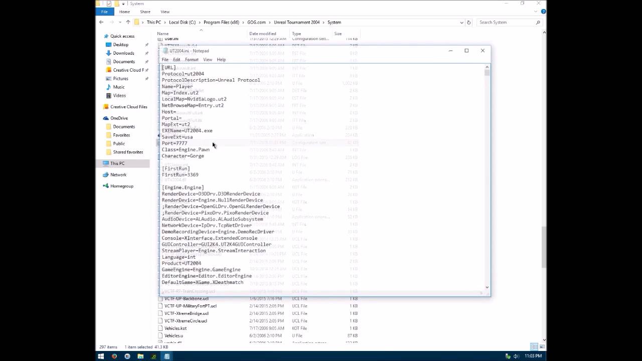Click the Forward arrow in Explorer
The image size is (642, 361).
pyautogui.click(x=111, y=22)
